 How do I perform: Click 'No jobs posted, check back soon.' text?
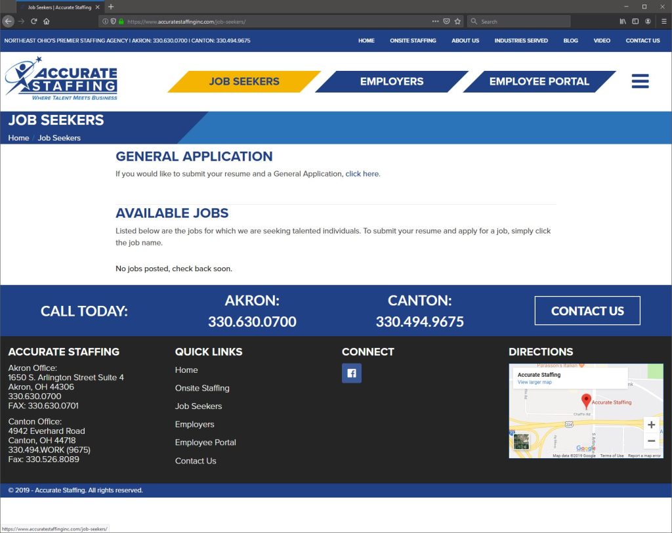173,268
